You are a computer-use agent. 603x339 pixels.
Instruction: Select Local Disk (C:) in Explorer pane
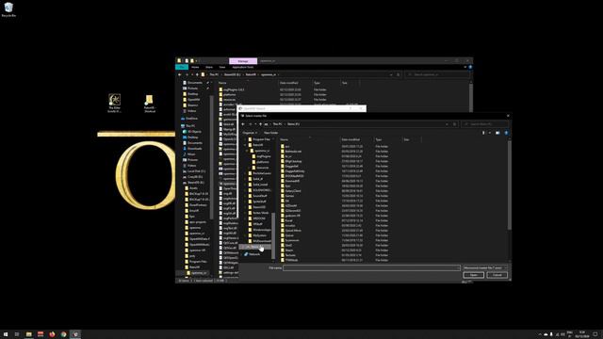pyautogui.click(x=194, y=171)
